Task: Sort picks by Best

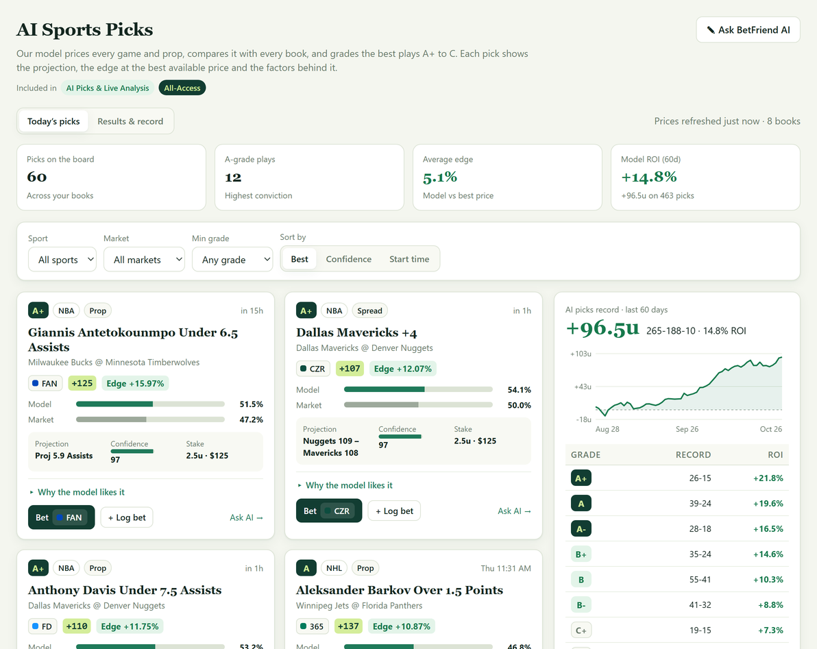Action: click(300, 259)
